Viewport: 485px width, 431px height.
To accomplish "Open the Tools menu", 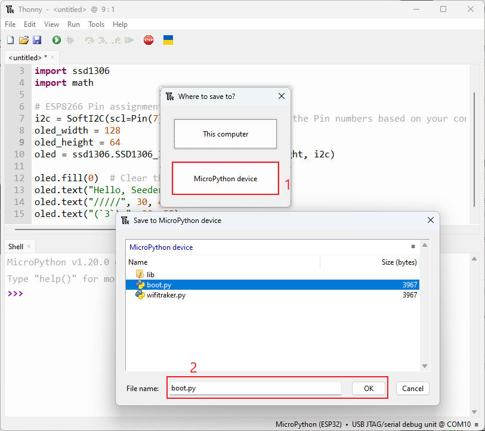I will [x=96, y=24].
